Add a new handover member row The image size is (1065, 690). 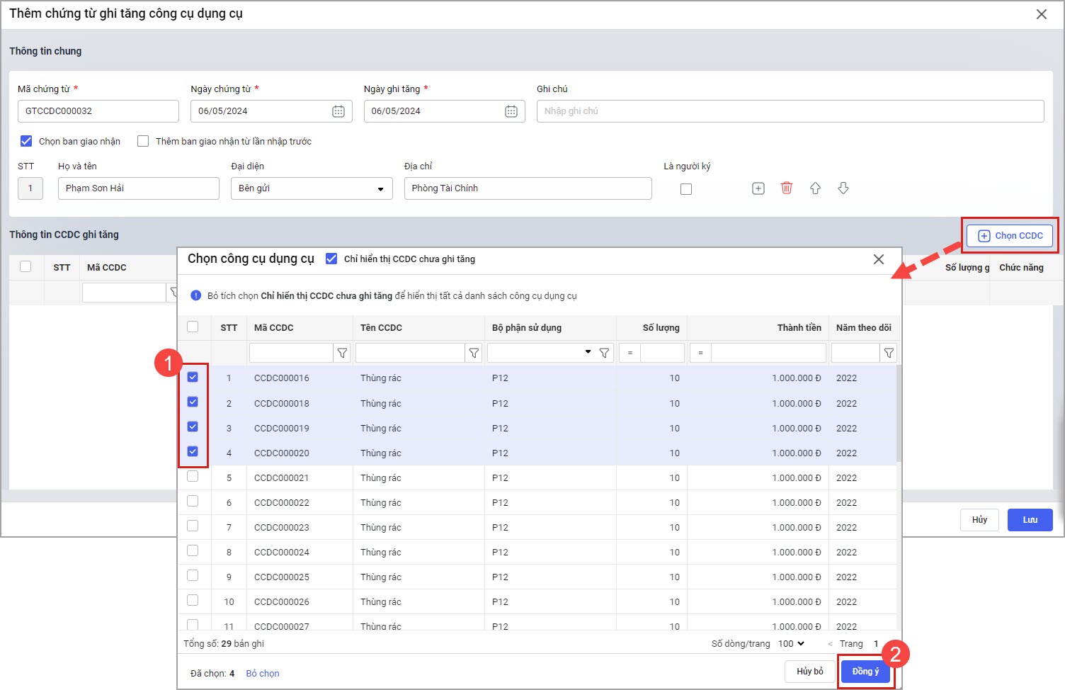click(x=758, y=188)
